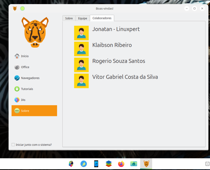Open Navegadores globe icon section
The image size is (210, 170).
point(17,78)
